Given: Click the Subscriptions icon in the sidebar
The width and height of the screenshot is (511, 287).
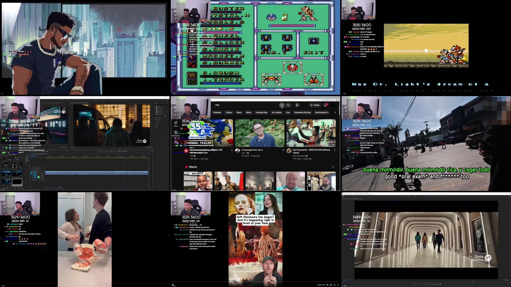Looking at the screenshot, I should click(x=176, y=132).
